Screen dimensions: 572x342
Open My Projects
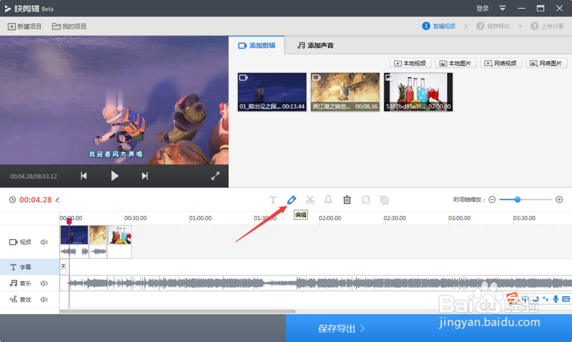click(x=69, y=26)
